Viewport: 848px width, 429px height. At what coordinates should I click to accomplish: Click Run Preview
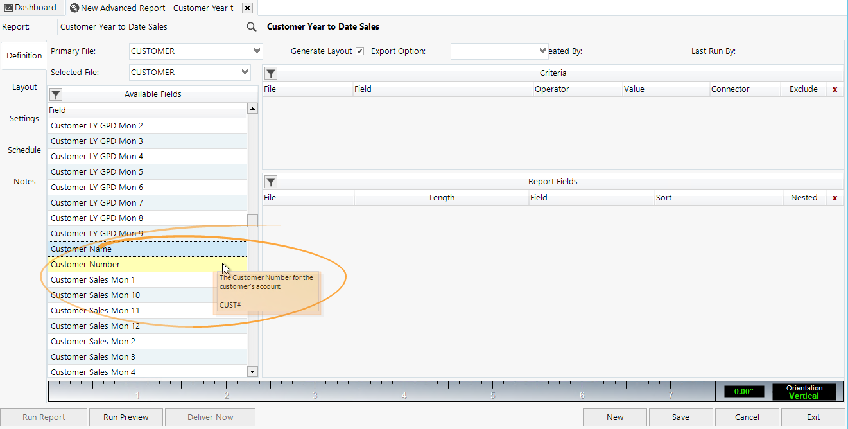click(x=126, y=417)
